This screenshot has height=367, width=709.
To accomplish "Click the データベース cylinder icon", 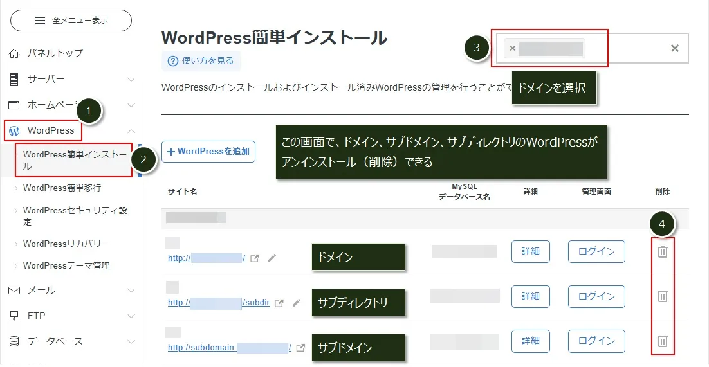I will 14,341.
